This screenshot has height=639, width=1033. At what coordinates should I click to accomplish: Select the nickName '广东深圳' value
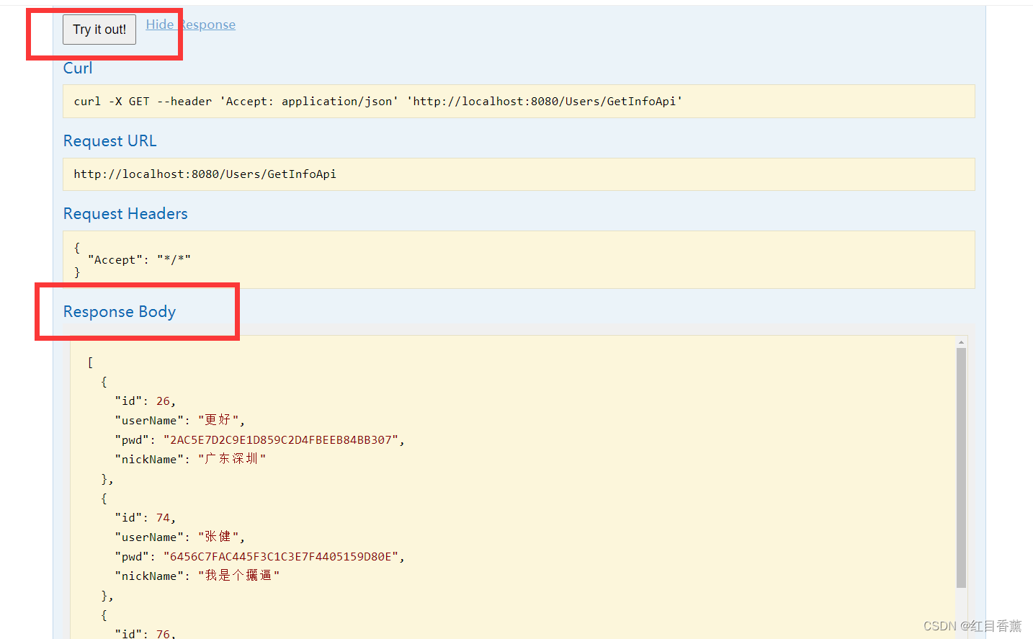[232, 458]
